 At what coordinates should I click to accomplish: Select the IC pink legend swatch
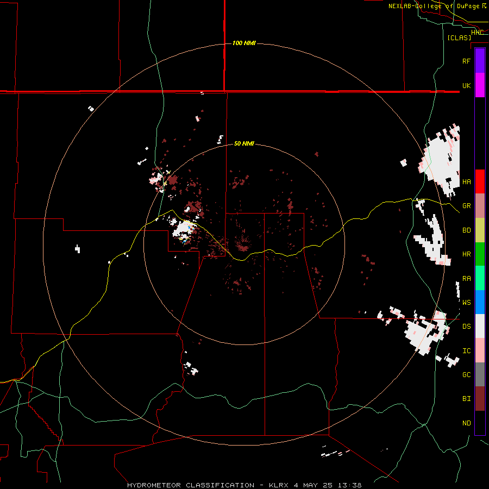click(480, 350)
